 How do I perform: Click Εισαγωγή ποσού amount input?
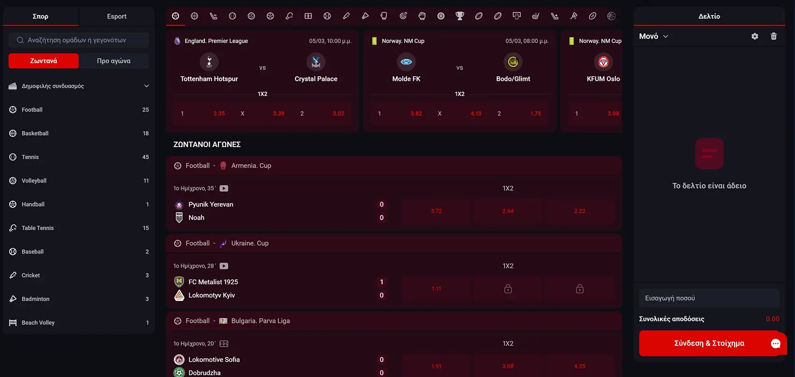709,298
